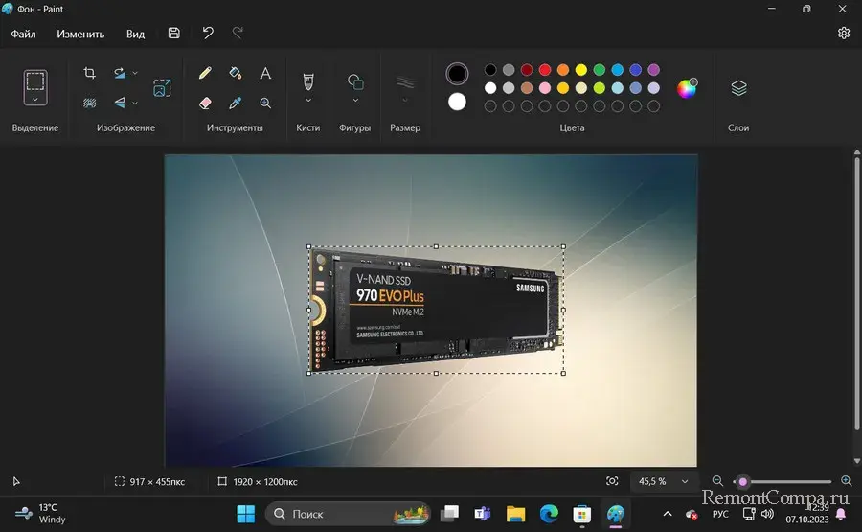Select the primary black color circle
The image size is (862, 532).
coord(458,73)
